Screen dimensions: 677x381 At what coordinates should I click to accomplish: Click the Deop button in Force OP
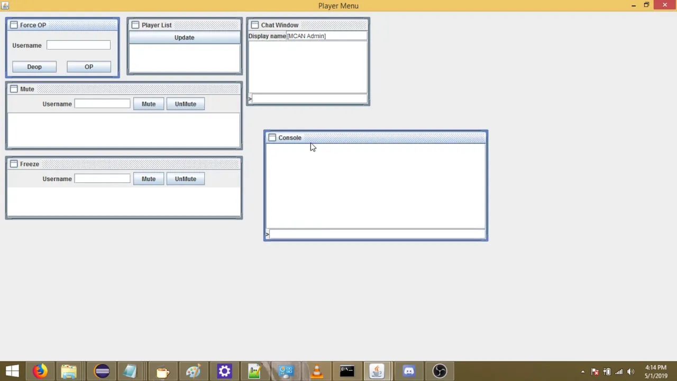coord(34,67)
